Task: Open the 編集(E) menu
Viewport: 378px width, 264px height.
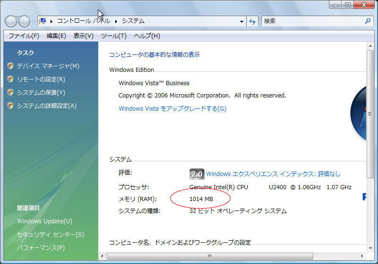Action: tap(56, 36)
